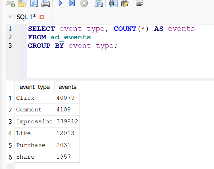214x169 pixels.
Task: Open a SQL file with folder icon
Action: (22, 3)
